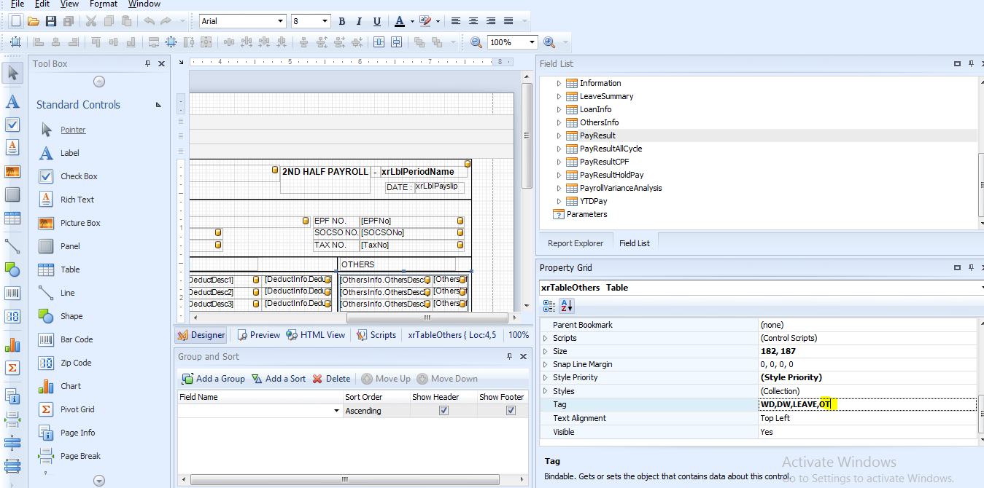984x488 pixels.
Task: Expand the PayResultCPF node in Field List
Action: tap(558, 162)
